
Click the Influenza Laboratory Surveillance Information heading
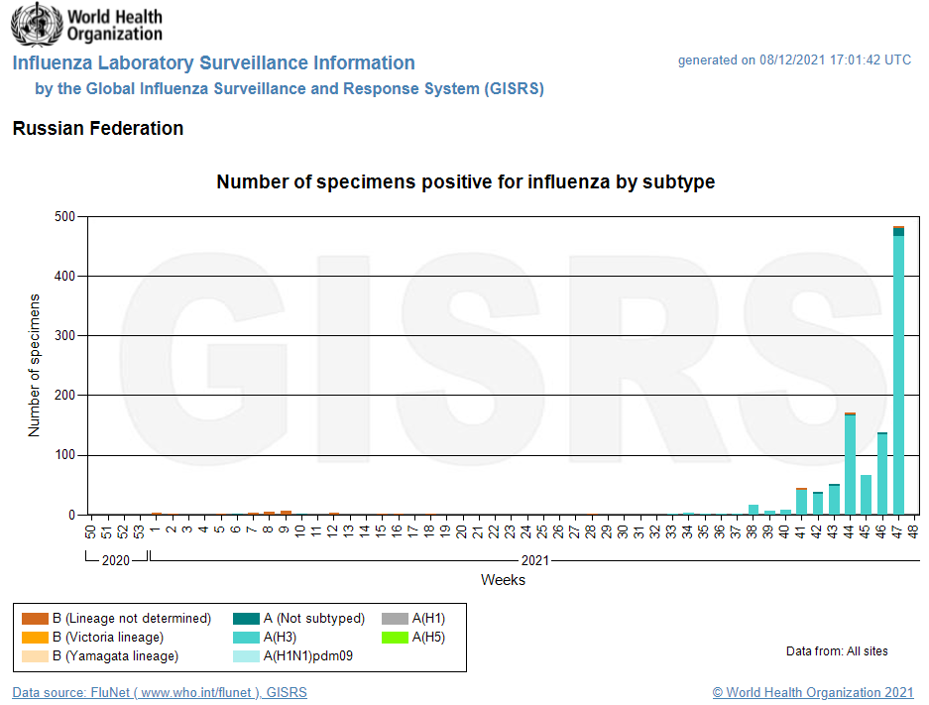click(x=214, y=63)
